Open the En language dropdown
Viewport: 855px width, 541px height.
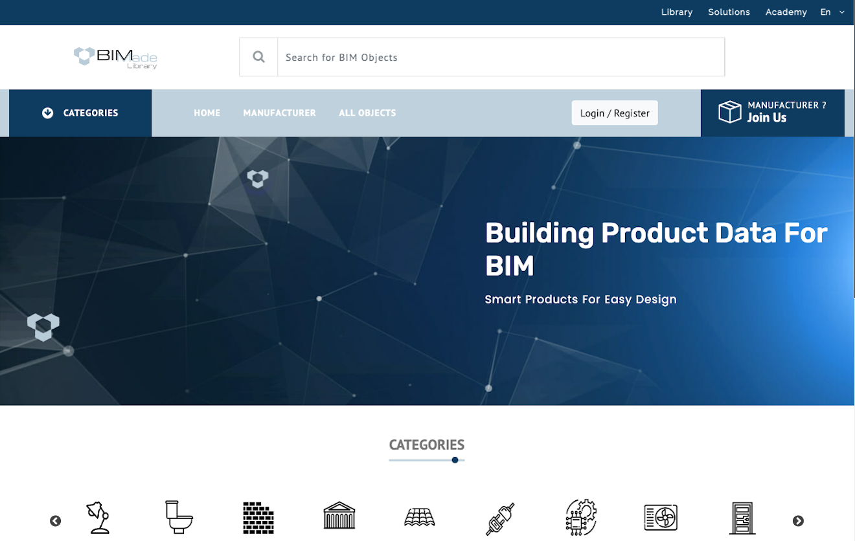click(x=832, y=12)
